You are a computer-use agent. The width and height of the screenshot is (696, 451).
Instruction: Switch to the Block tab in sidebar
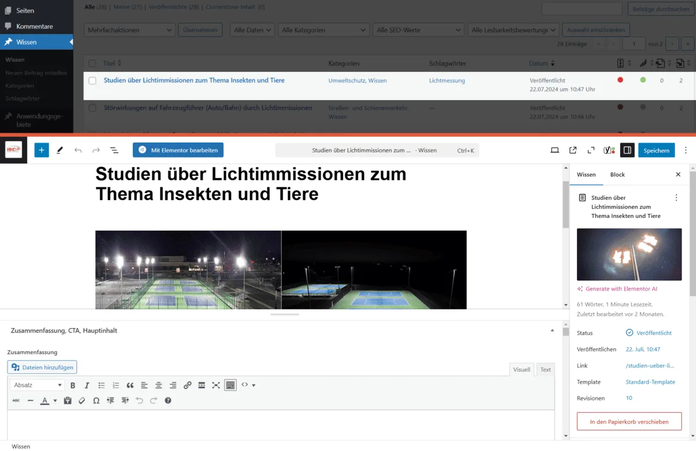pos(617,174)
